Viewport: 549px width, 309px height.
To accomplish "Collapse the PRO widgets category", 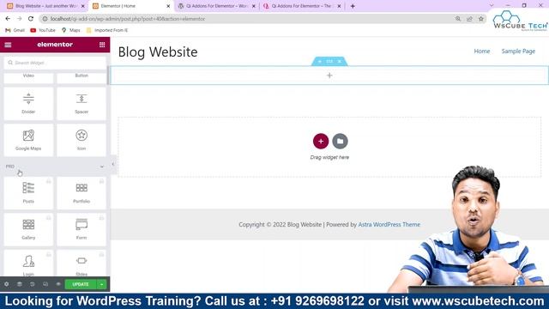I will click(55, 167).
